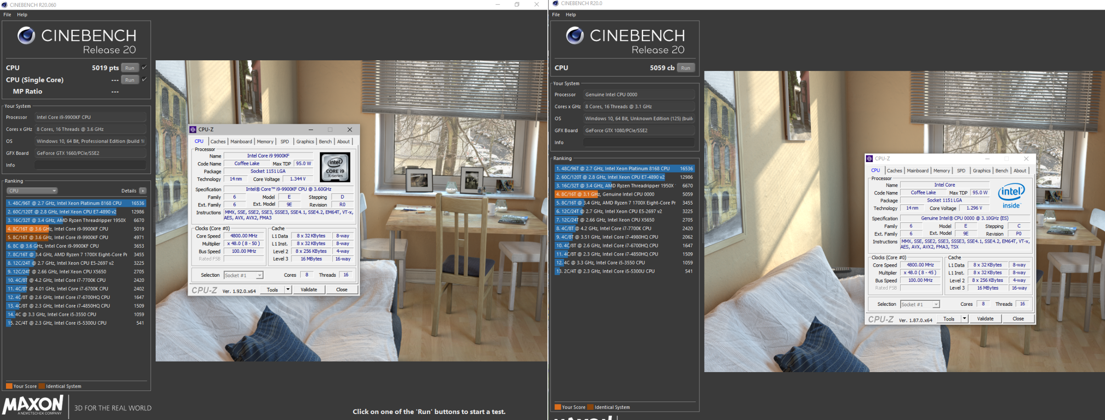Click the Cinebench R20.060 title bar icon

(5, 5)
